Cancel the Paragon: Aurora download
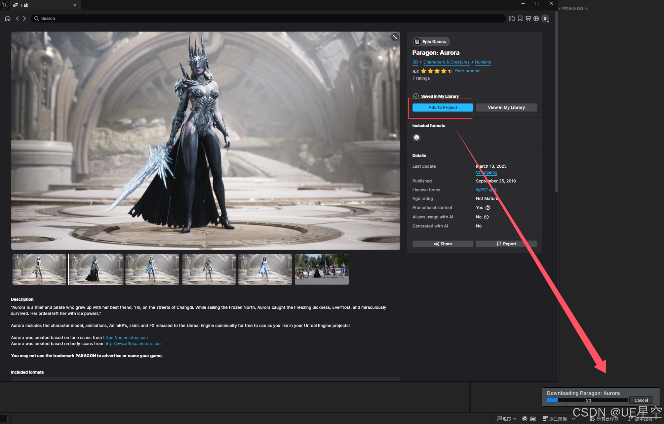 641,400
